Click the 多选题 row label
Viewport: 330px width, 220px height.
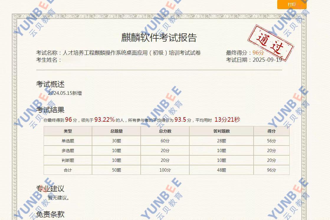[x=68, y=151]
